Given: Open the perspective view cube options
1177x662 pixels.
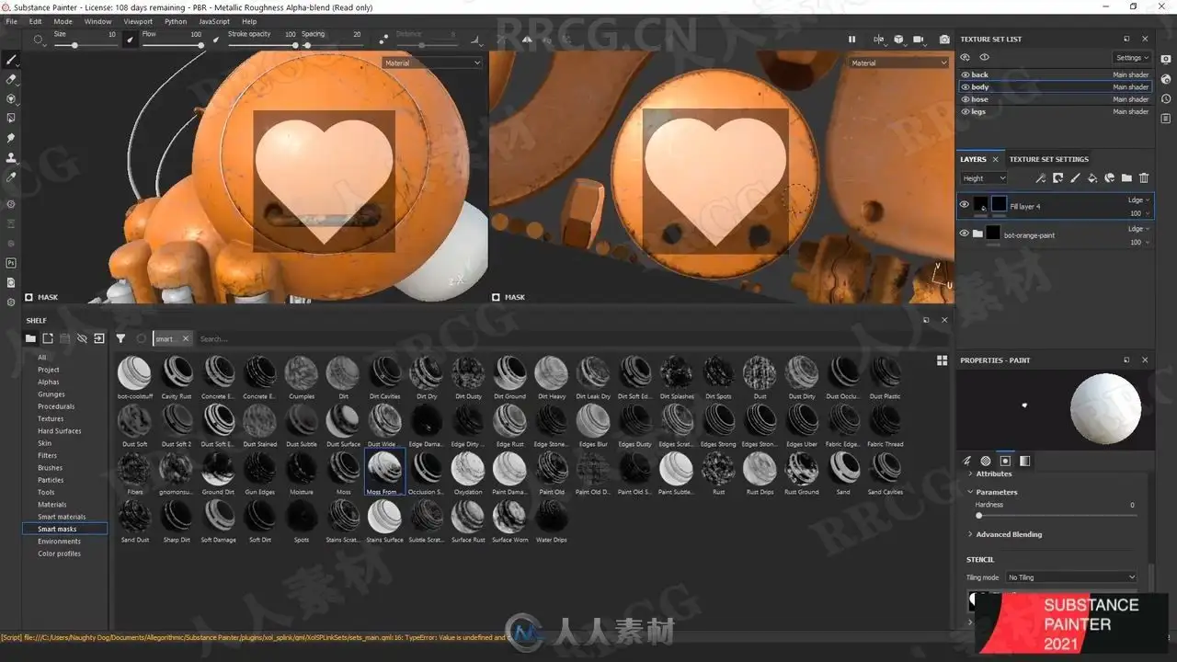Looking at the screenshot, I should coord(898,40).
